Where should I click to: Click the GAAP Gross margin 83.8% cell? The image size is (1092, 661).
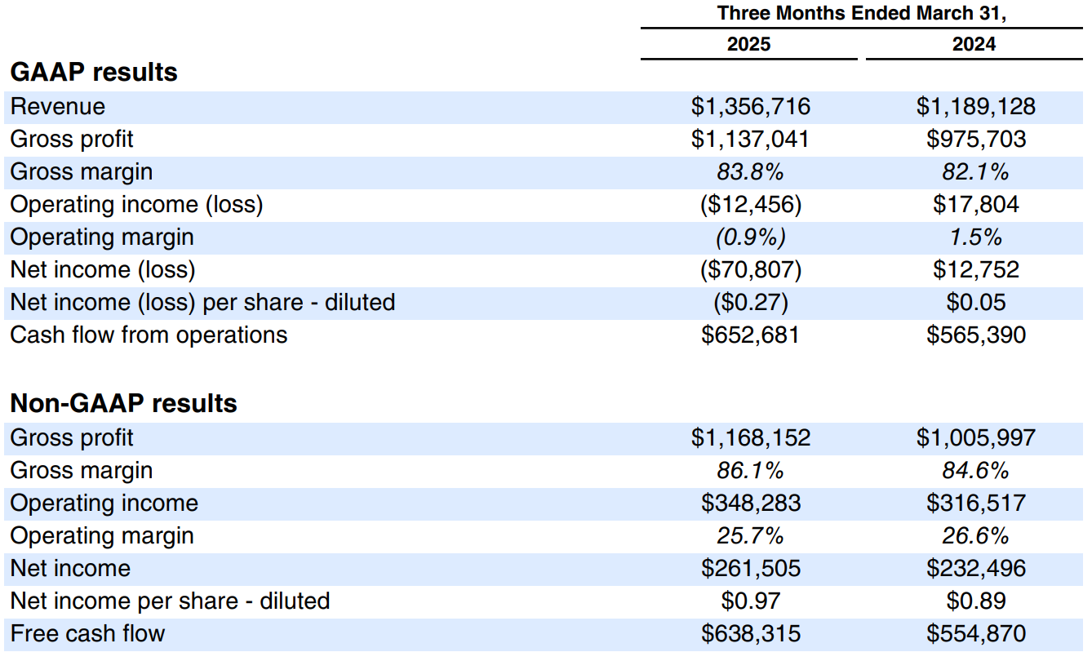pyautogui.click(x=750, y=172)
